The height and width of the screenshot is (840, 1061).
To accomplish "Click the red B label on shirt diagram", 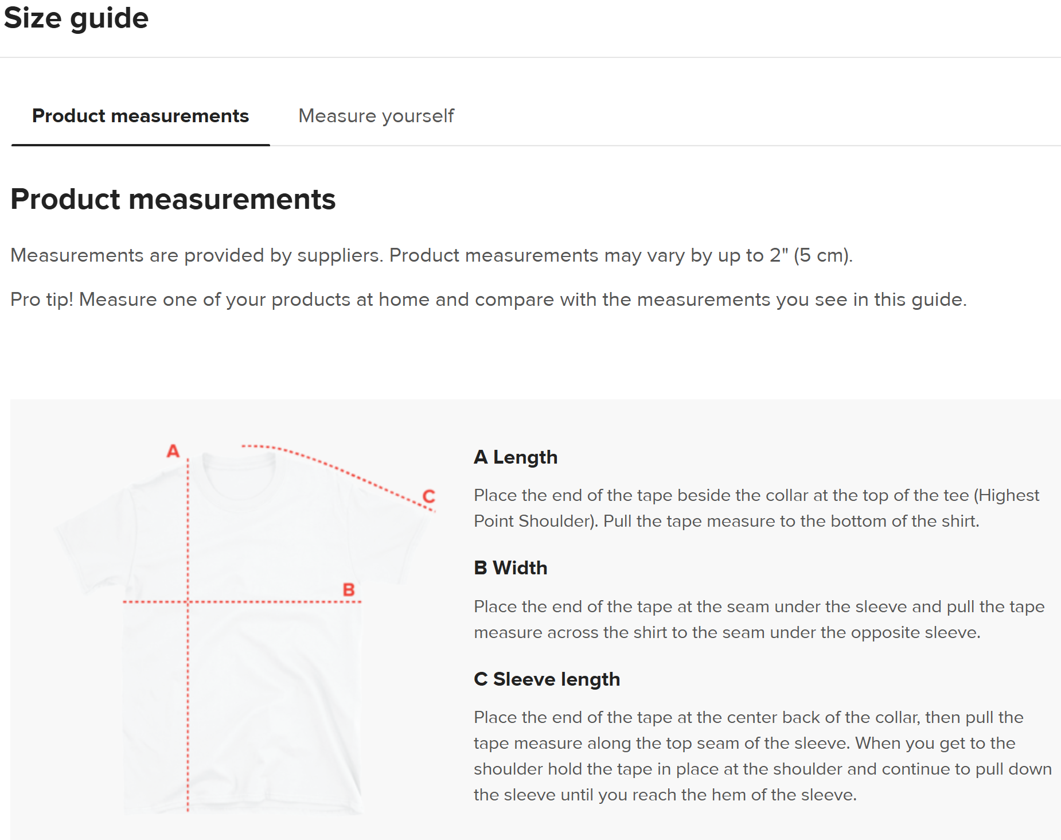I will tap(349, 589).
